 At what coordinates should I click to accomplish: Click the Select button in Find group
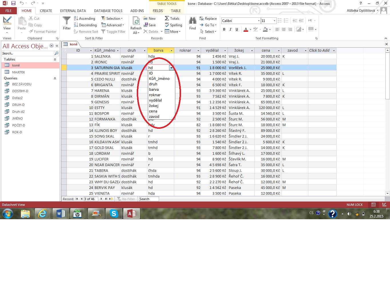click(x=208, y=32)
